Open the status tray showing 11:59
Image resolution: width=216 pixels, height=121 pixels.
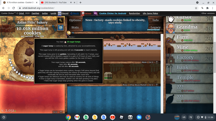click(x=205, y=117)
